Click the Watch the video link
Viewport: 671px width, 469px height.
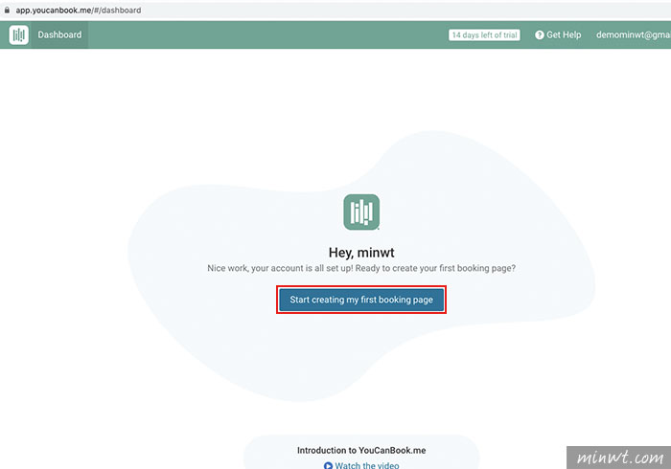[367, 465]
